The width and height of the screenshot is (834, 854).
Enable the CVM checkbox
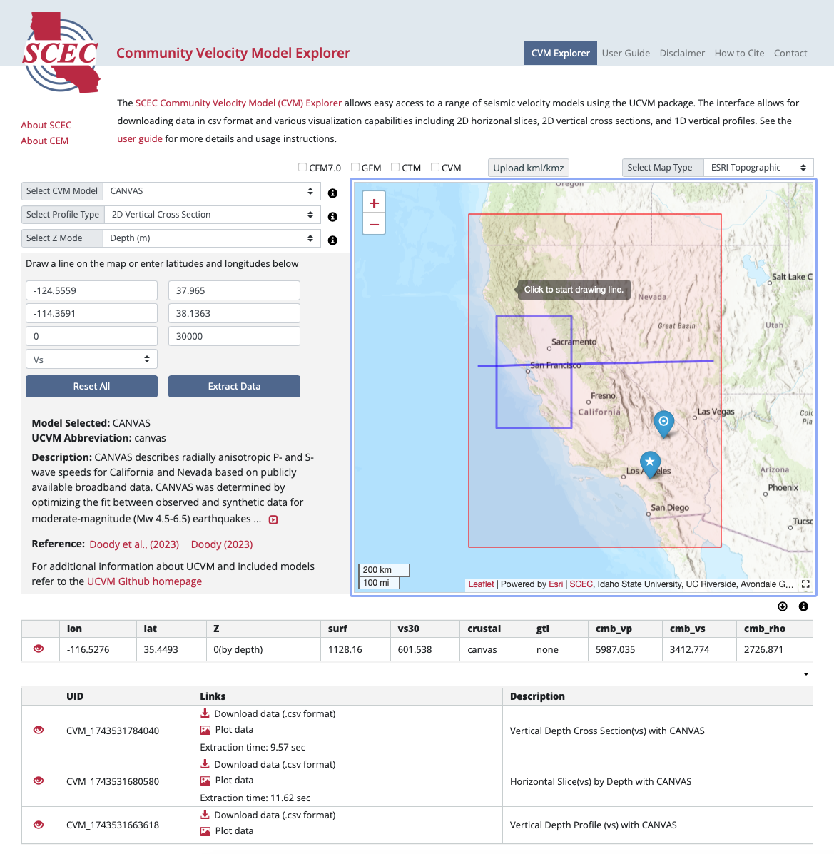click(435, 167)
